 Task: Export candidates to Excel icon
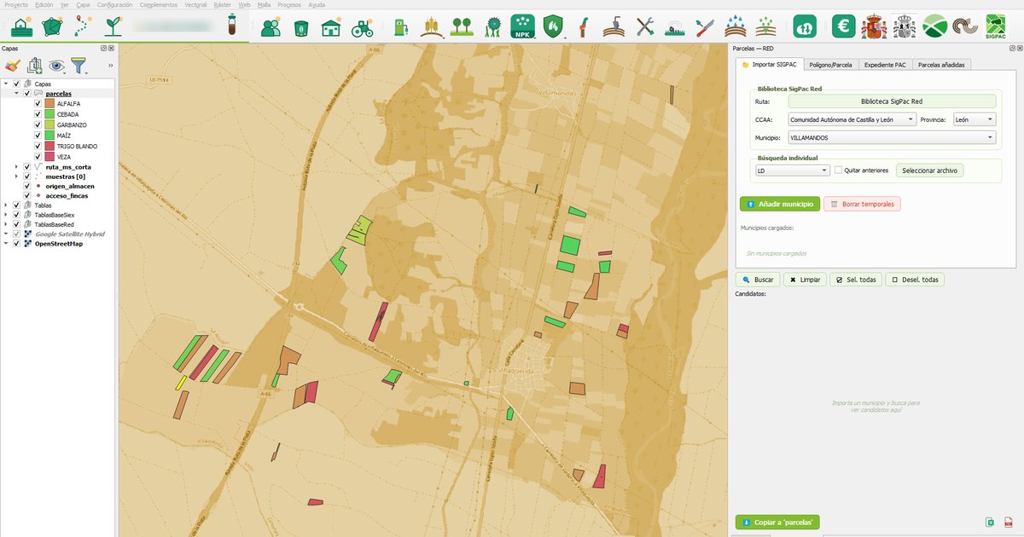coord(990,523)
